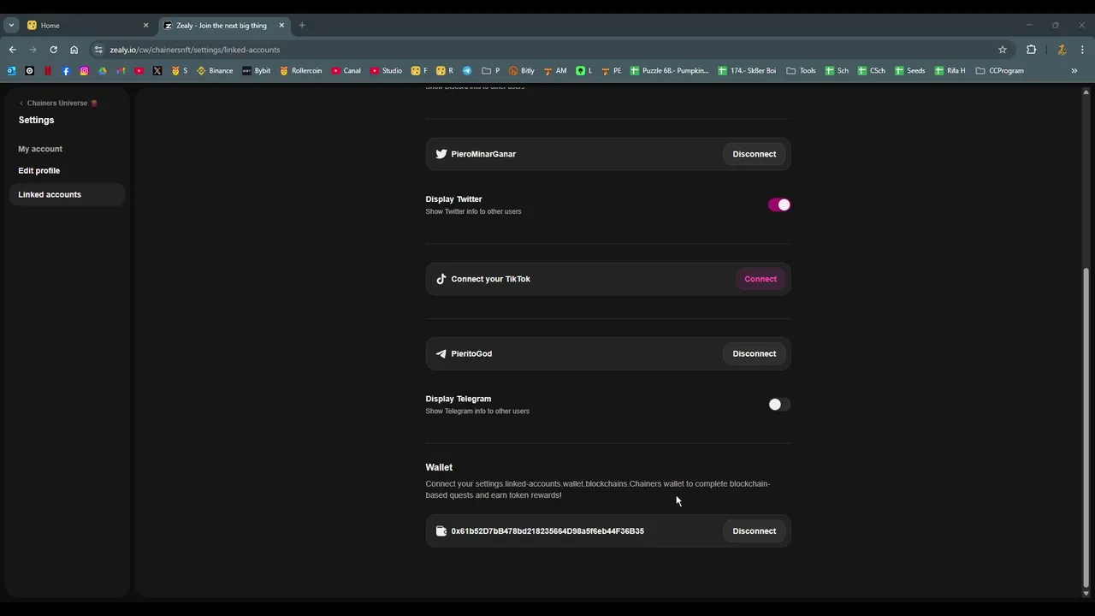Click the browser home icon
The width and height of the screenshot is (1095, 616).
pyautogui.click(x=74, y=50)
